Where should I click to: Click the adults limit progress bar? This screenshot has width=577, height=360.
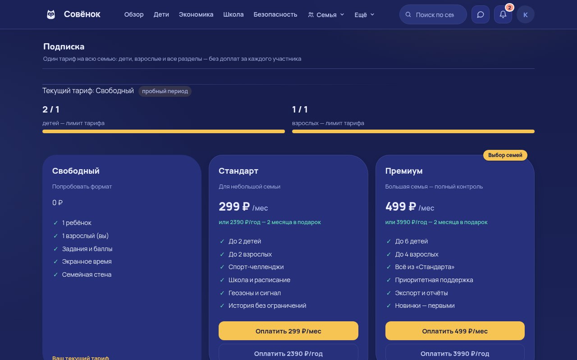click(413, 131)
